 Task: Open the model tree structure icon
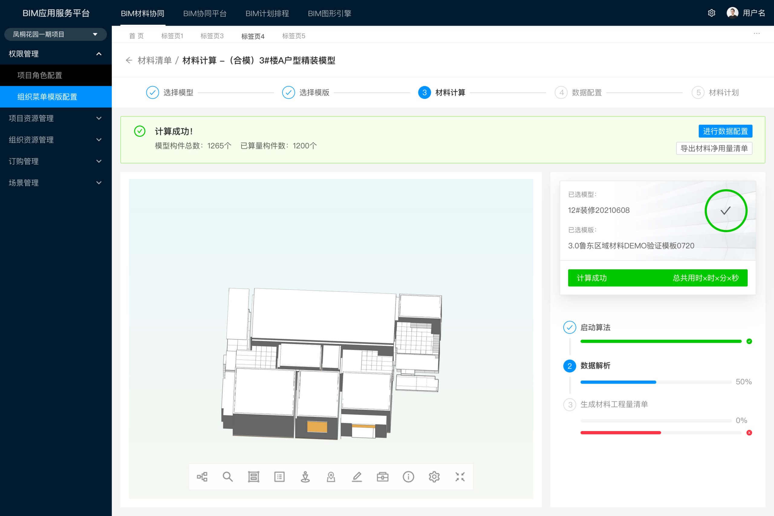(202, 476)
